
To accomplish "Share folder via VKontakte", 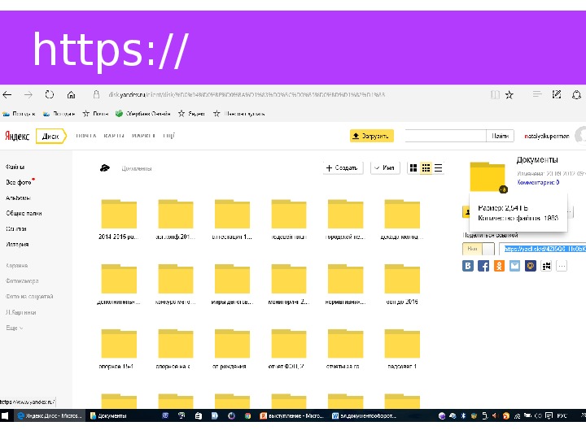I will click(467, 266).
